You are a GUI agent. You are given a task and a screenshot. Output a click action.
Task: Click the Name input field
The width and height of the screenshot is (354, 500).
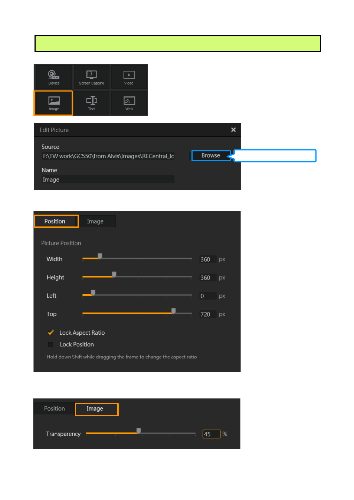coord(108,179)
